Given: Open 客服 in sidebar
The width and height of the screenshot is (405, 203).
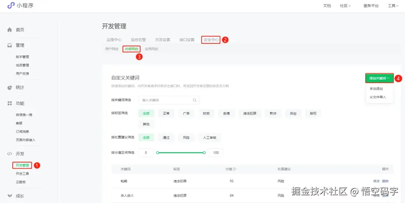Looking at the screenshot, I should [x=19, y=123].
